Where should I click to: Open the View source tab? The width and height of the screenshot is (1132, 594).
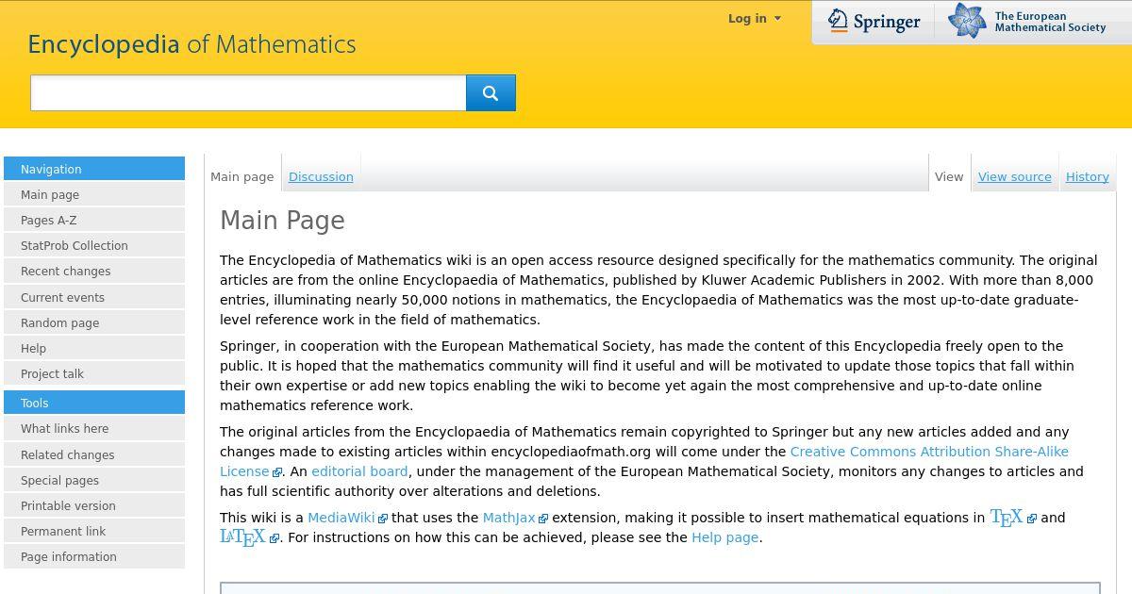click(x=1014, y=176)
